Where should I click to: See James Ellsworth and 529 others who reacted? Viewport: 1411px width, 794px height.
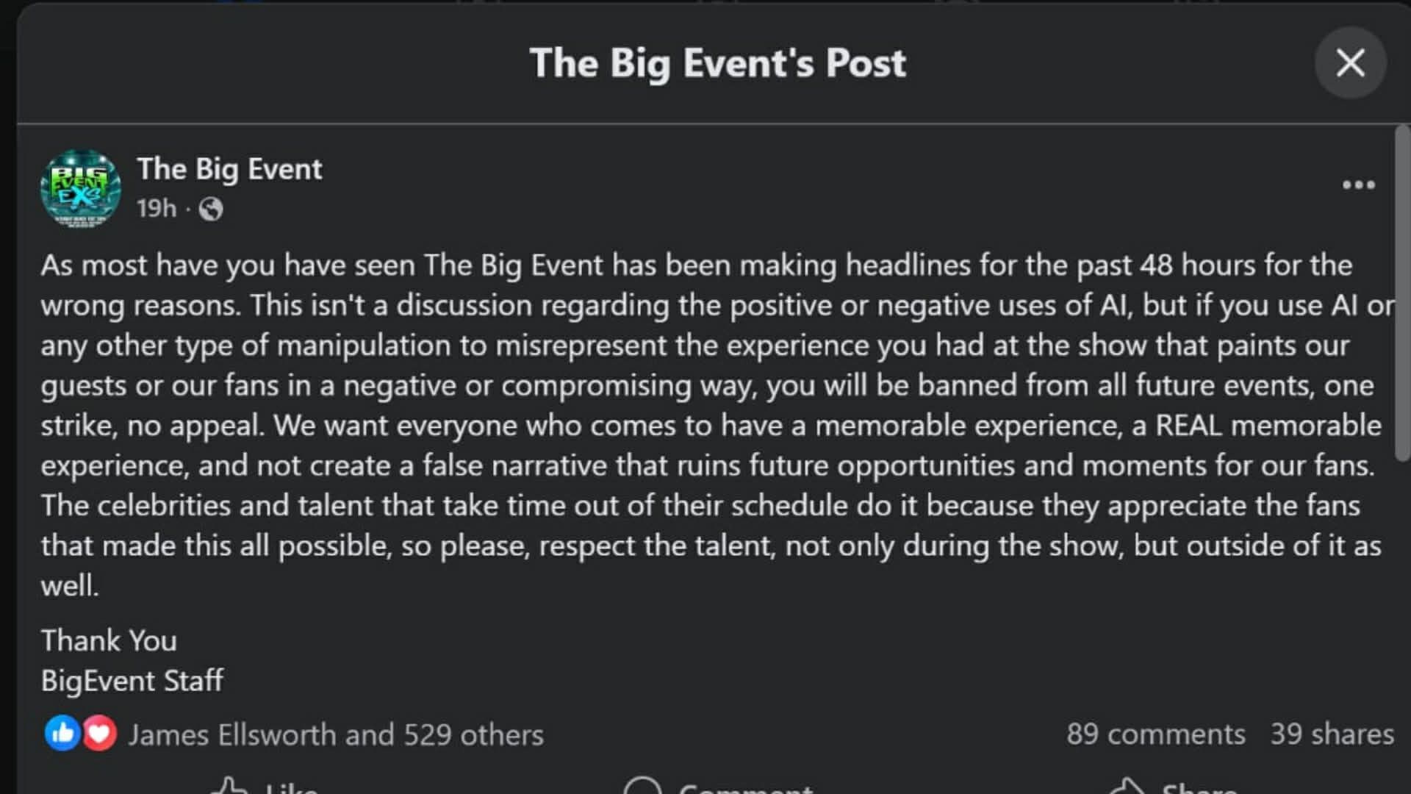[335, 734]
